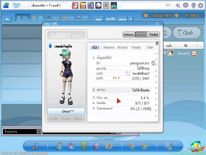Expand the chat panel up arrow

pos(103,139)
